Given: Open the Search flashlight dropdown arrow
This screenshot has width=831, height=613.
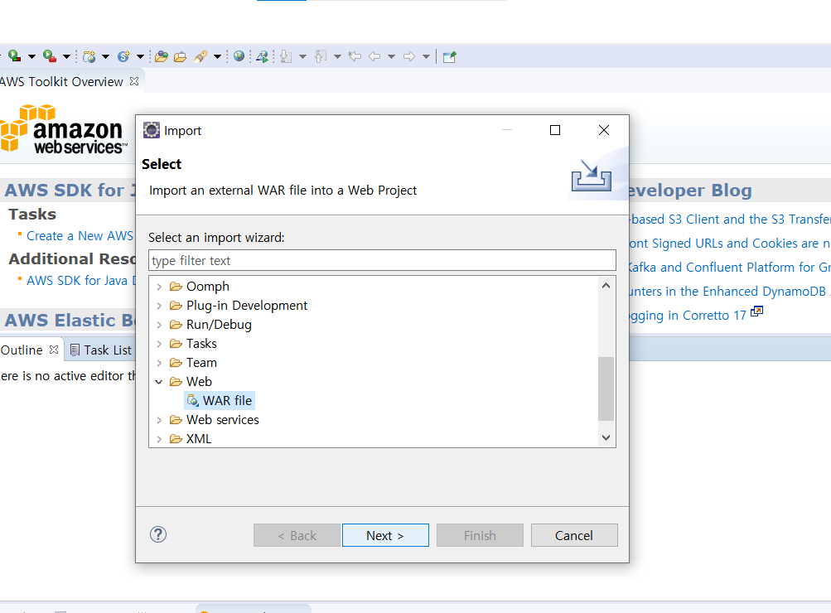Looking at the screenshot, I should [x=217, y=56].
